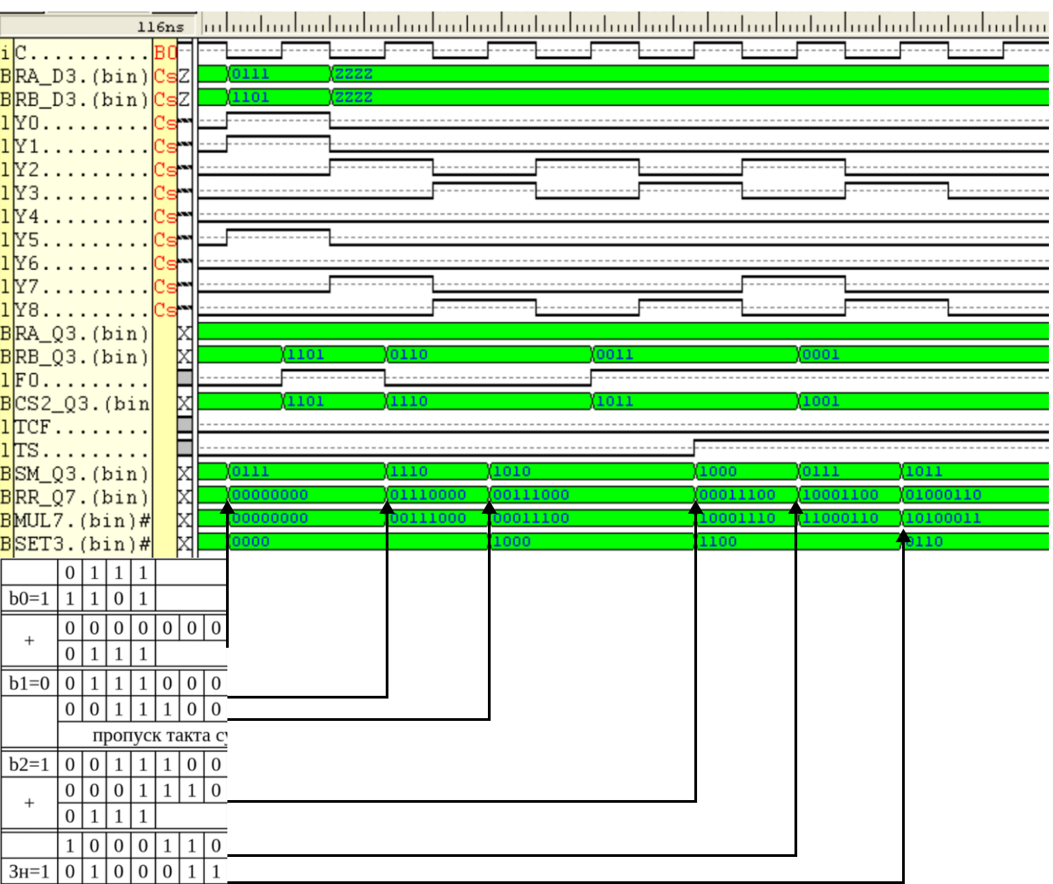
Task: Select the RA_D3.(bin) signal name
Action: point(81,76)
